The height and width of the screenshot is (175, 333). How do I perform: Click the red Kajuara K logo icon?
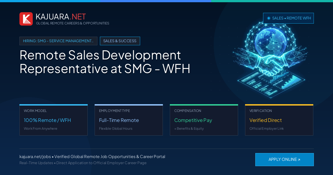[x=26, y=19]
